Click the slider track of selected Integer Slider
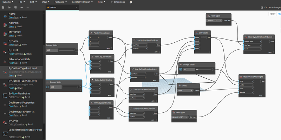Viewport: 281px width, 140px height. [71, 87]
